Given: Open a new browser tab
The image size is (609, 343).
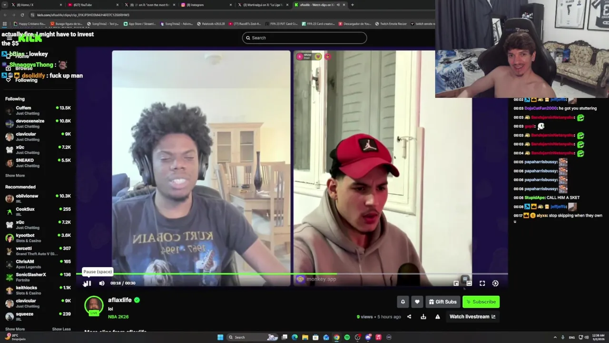Looking at the screenshot, I should point(352,5).
